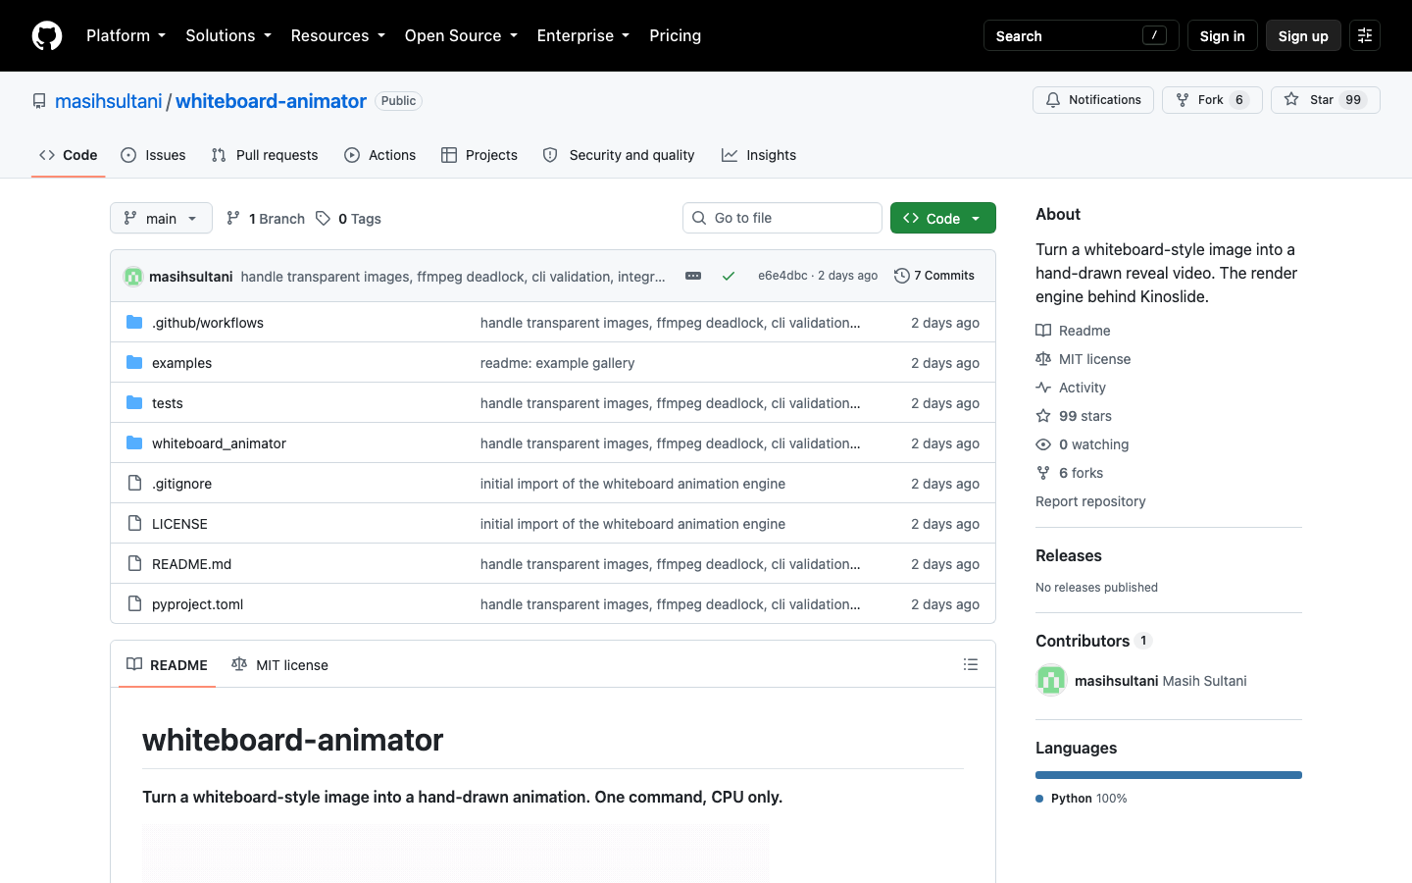Open the Insights tab
Screen dimensions: 1412x883
[759, 155]
